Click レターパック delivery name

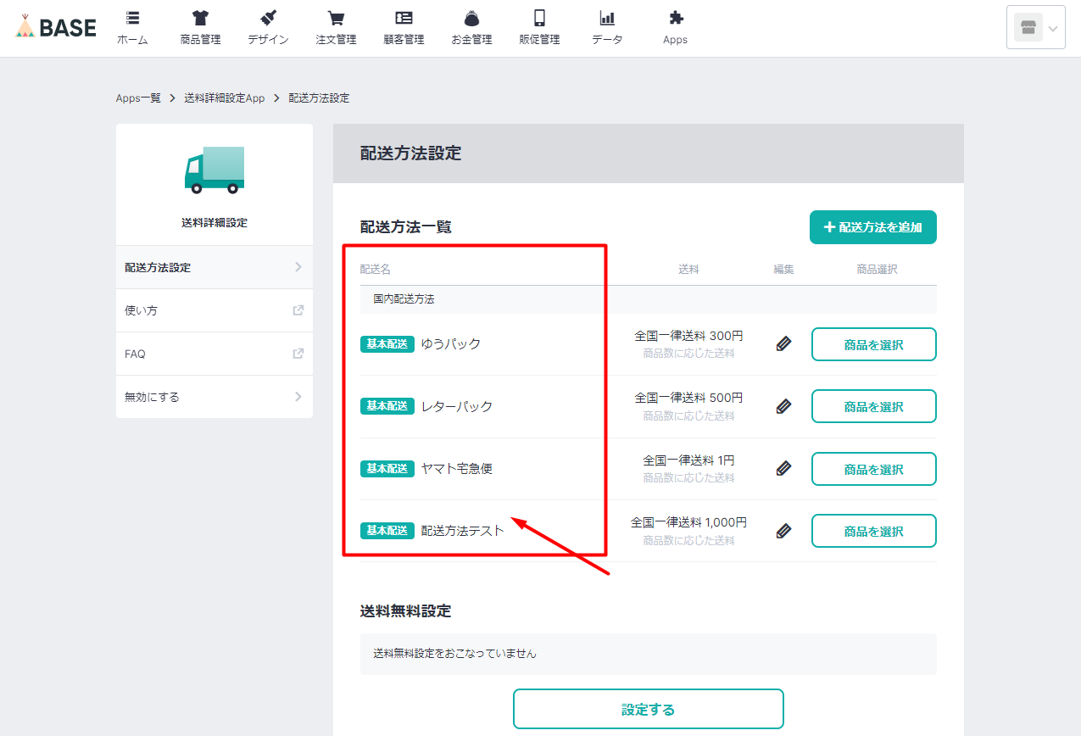pos(457,406)
